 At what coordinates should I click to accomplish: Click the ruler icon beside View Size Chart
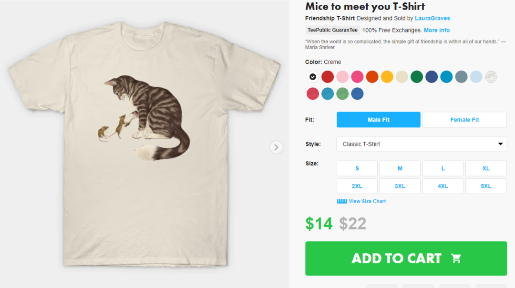[342, 201]
